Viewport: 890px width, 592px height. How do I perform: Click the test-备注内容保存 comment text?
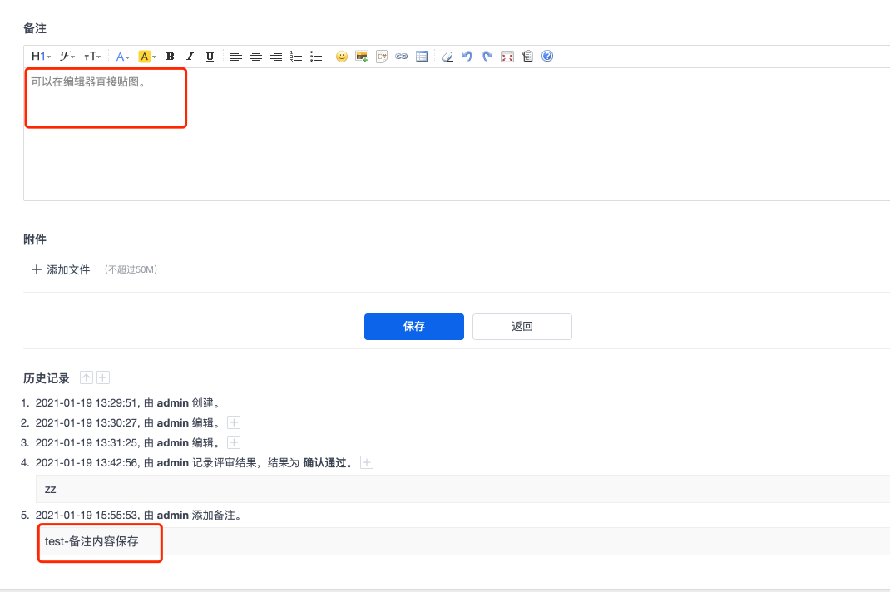[91, 541]
